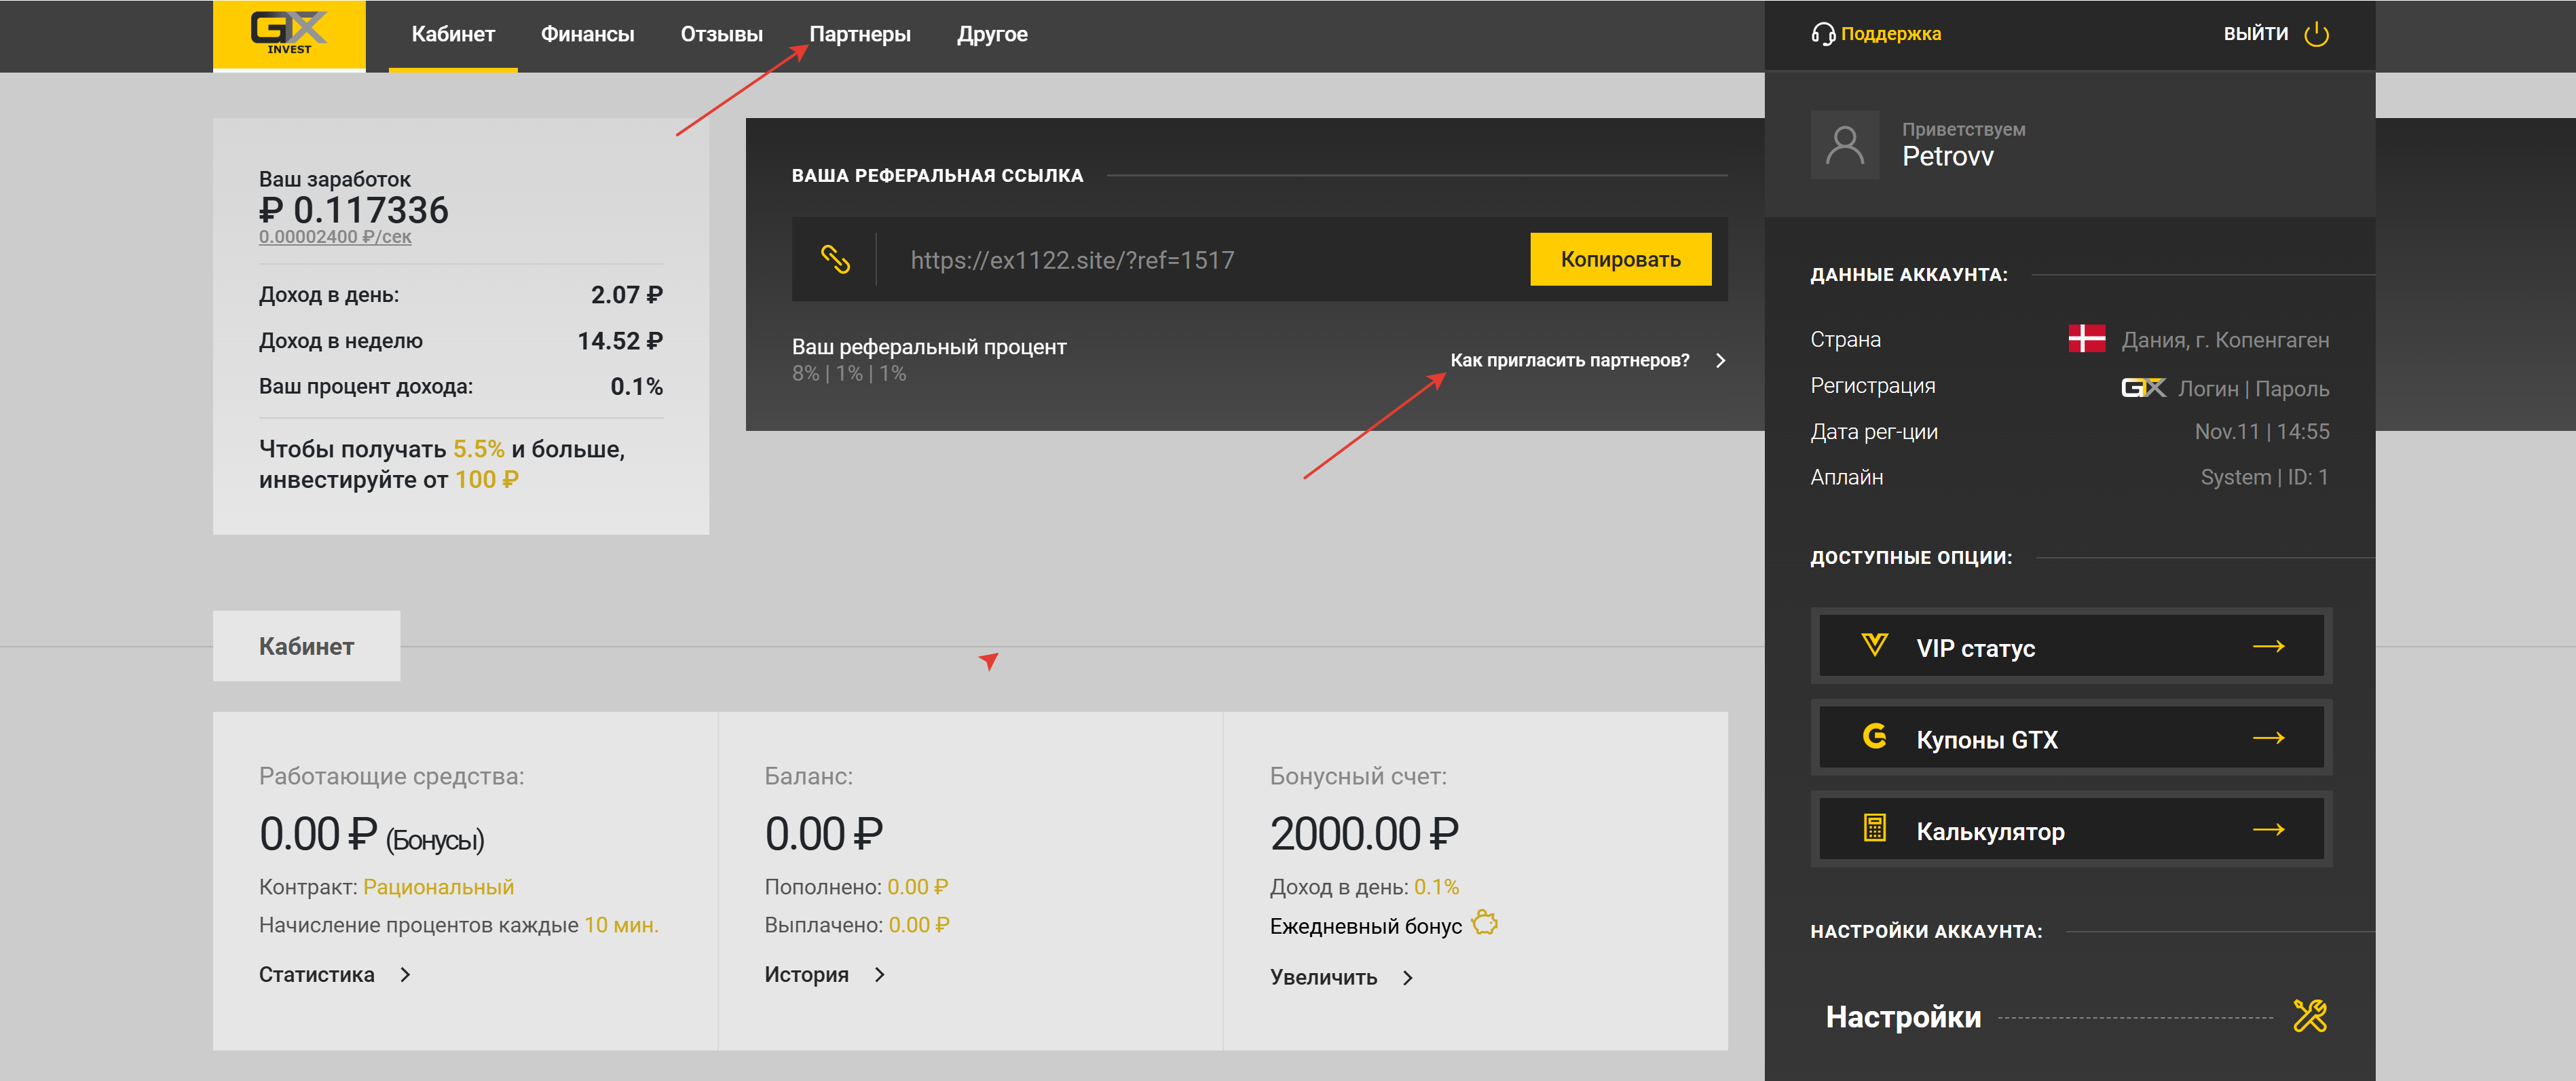Open the Другое menu item
2576x1081 pixels.
pyautogui.click(x=992, y=35)
